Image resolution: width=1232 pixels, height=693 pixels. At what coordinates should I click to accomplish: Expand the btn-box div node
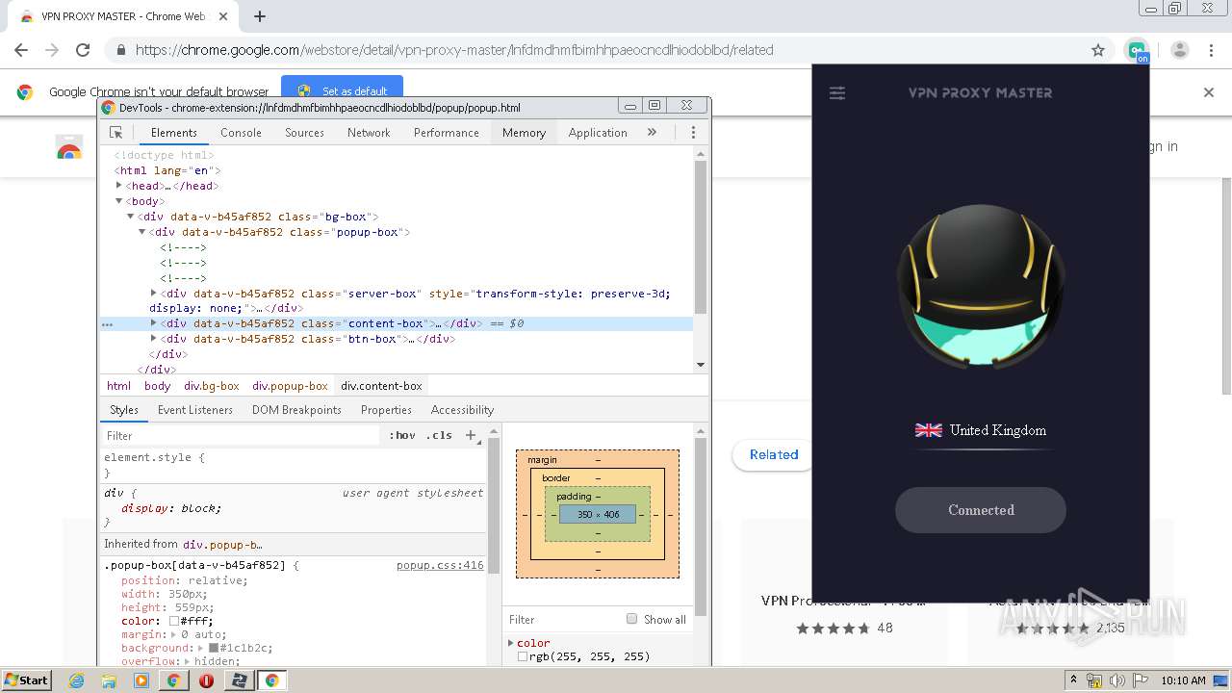point(154,339)
